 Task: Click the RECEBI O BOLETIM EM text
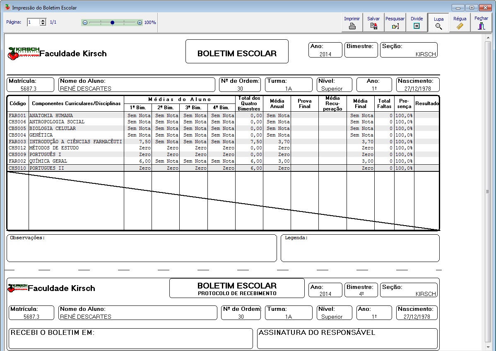point(53,333)
